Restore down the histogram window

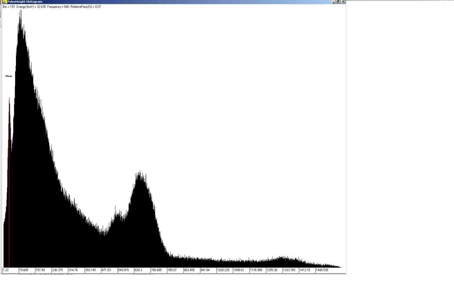click(x=337, y=2)
